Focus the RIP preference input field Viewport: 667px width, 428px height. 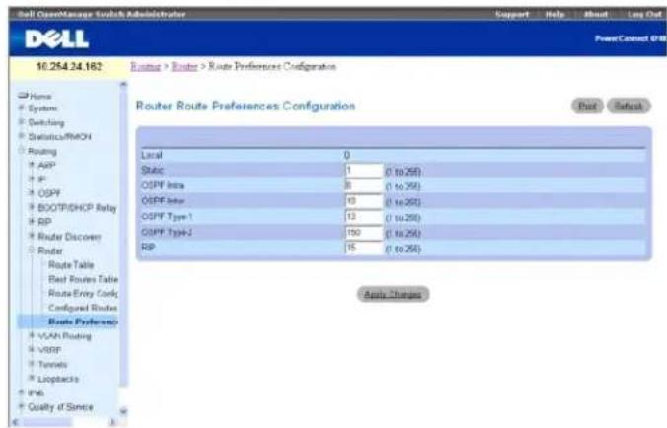[x=364, y=248]
